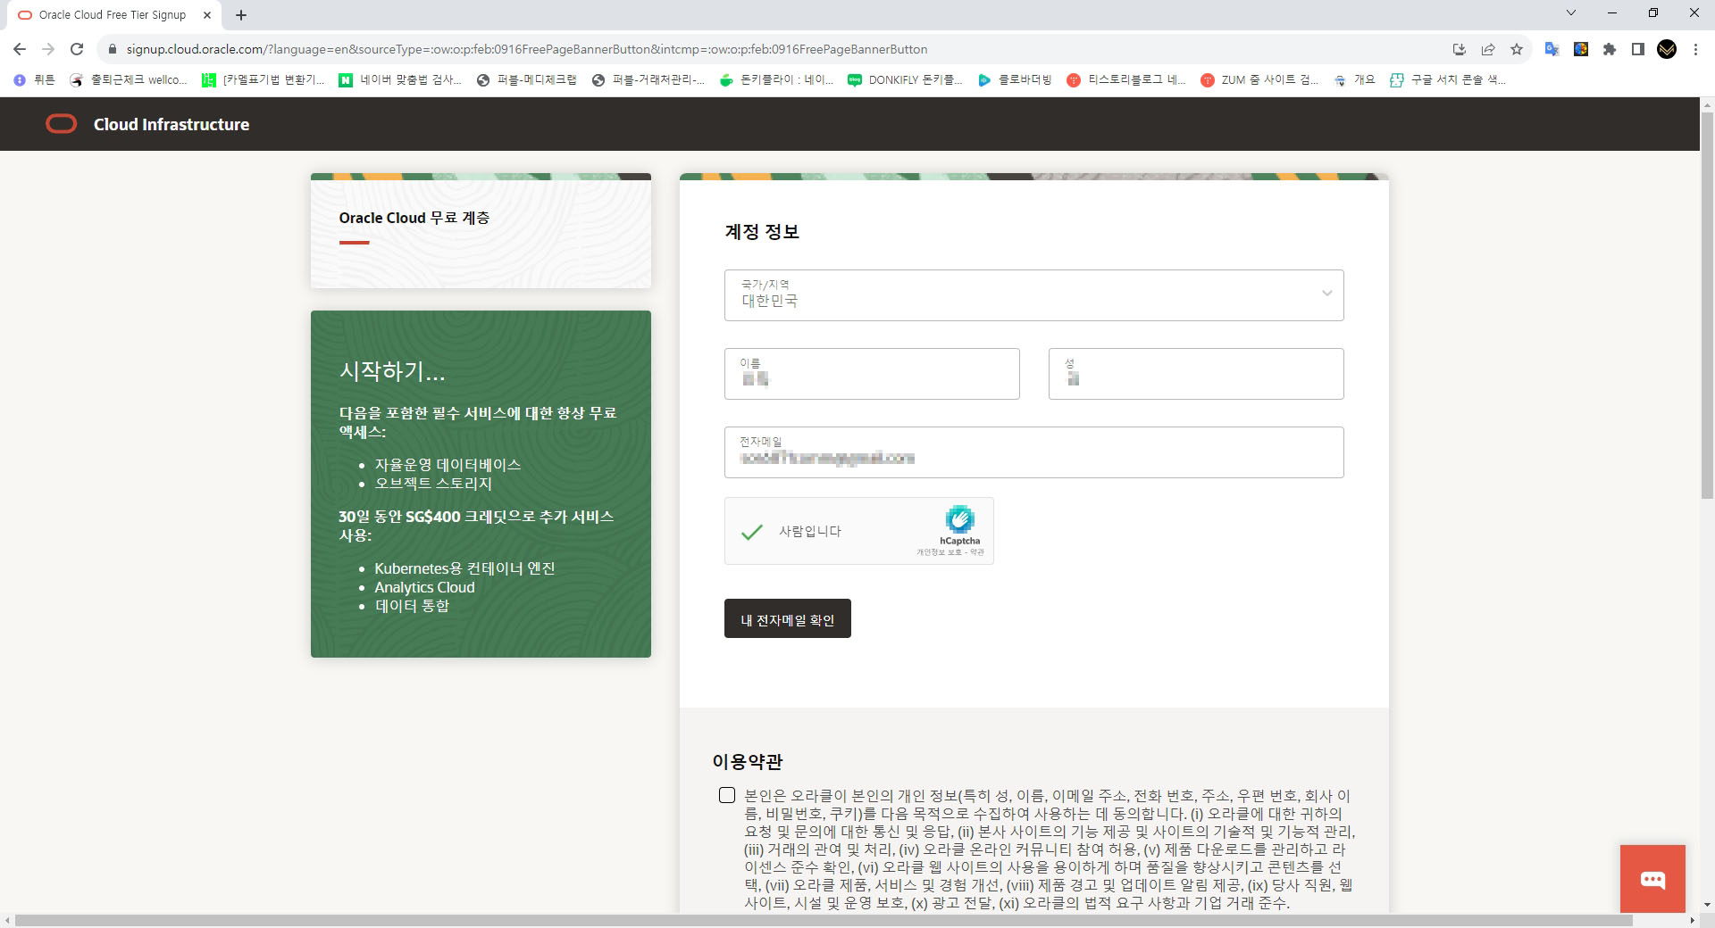Open Chrome's three-dot menu

pyautogui.click(x=1695, y=49)
